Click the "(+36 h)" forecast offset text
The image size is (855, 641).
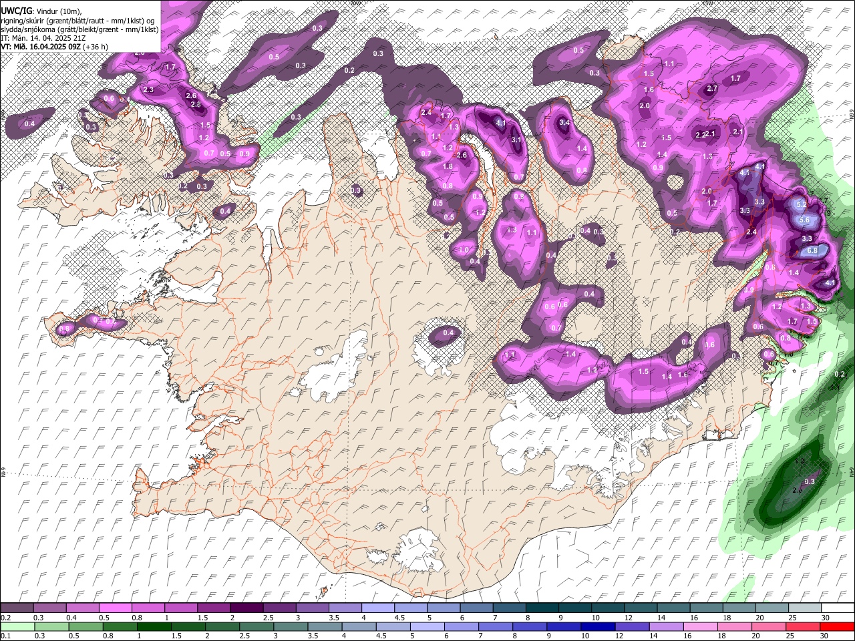tap(96, 47)
